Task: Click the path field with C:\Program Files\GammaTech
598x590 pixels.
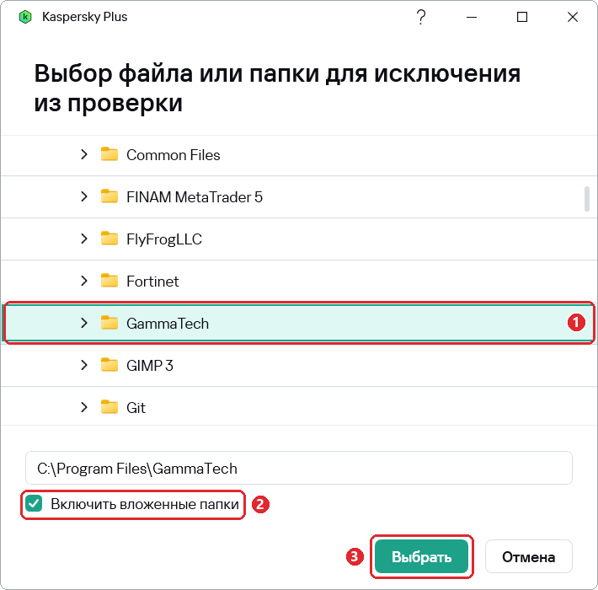Action: tap(299, 468)
